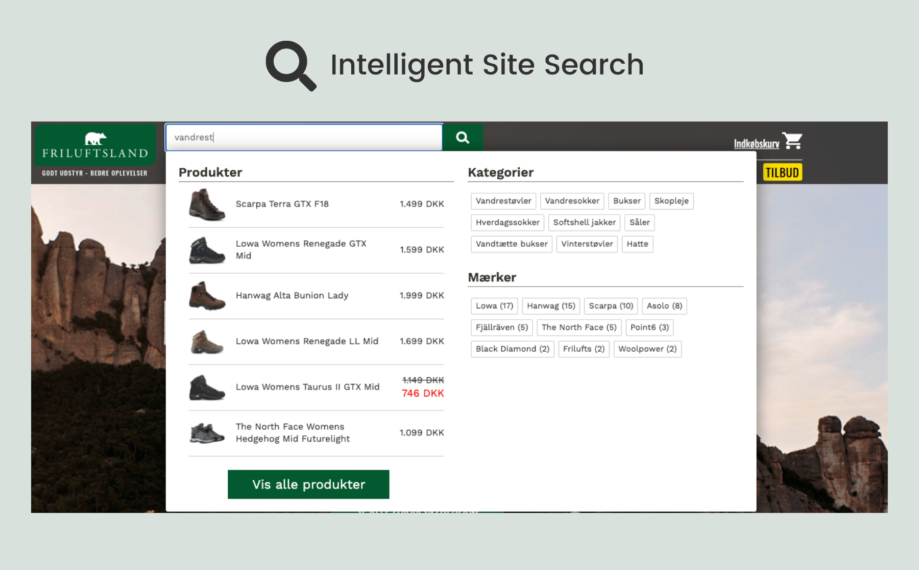Viewport: 919px width, 570px height.
Task: Filter by brand Frilufts (2)
Action: (x=584, y=349)
